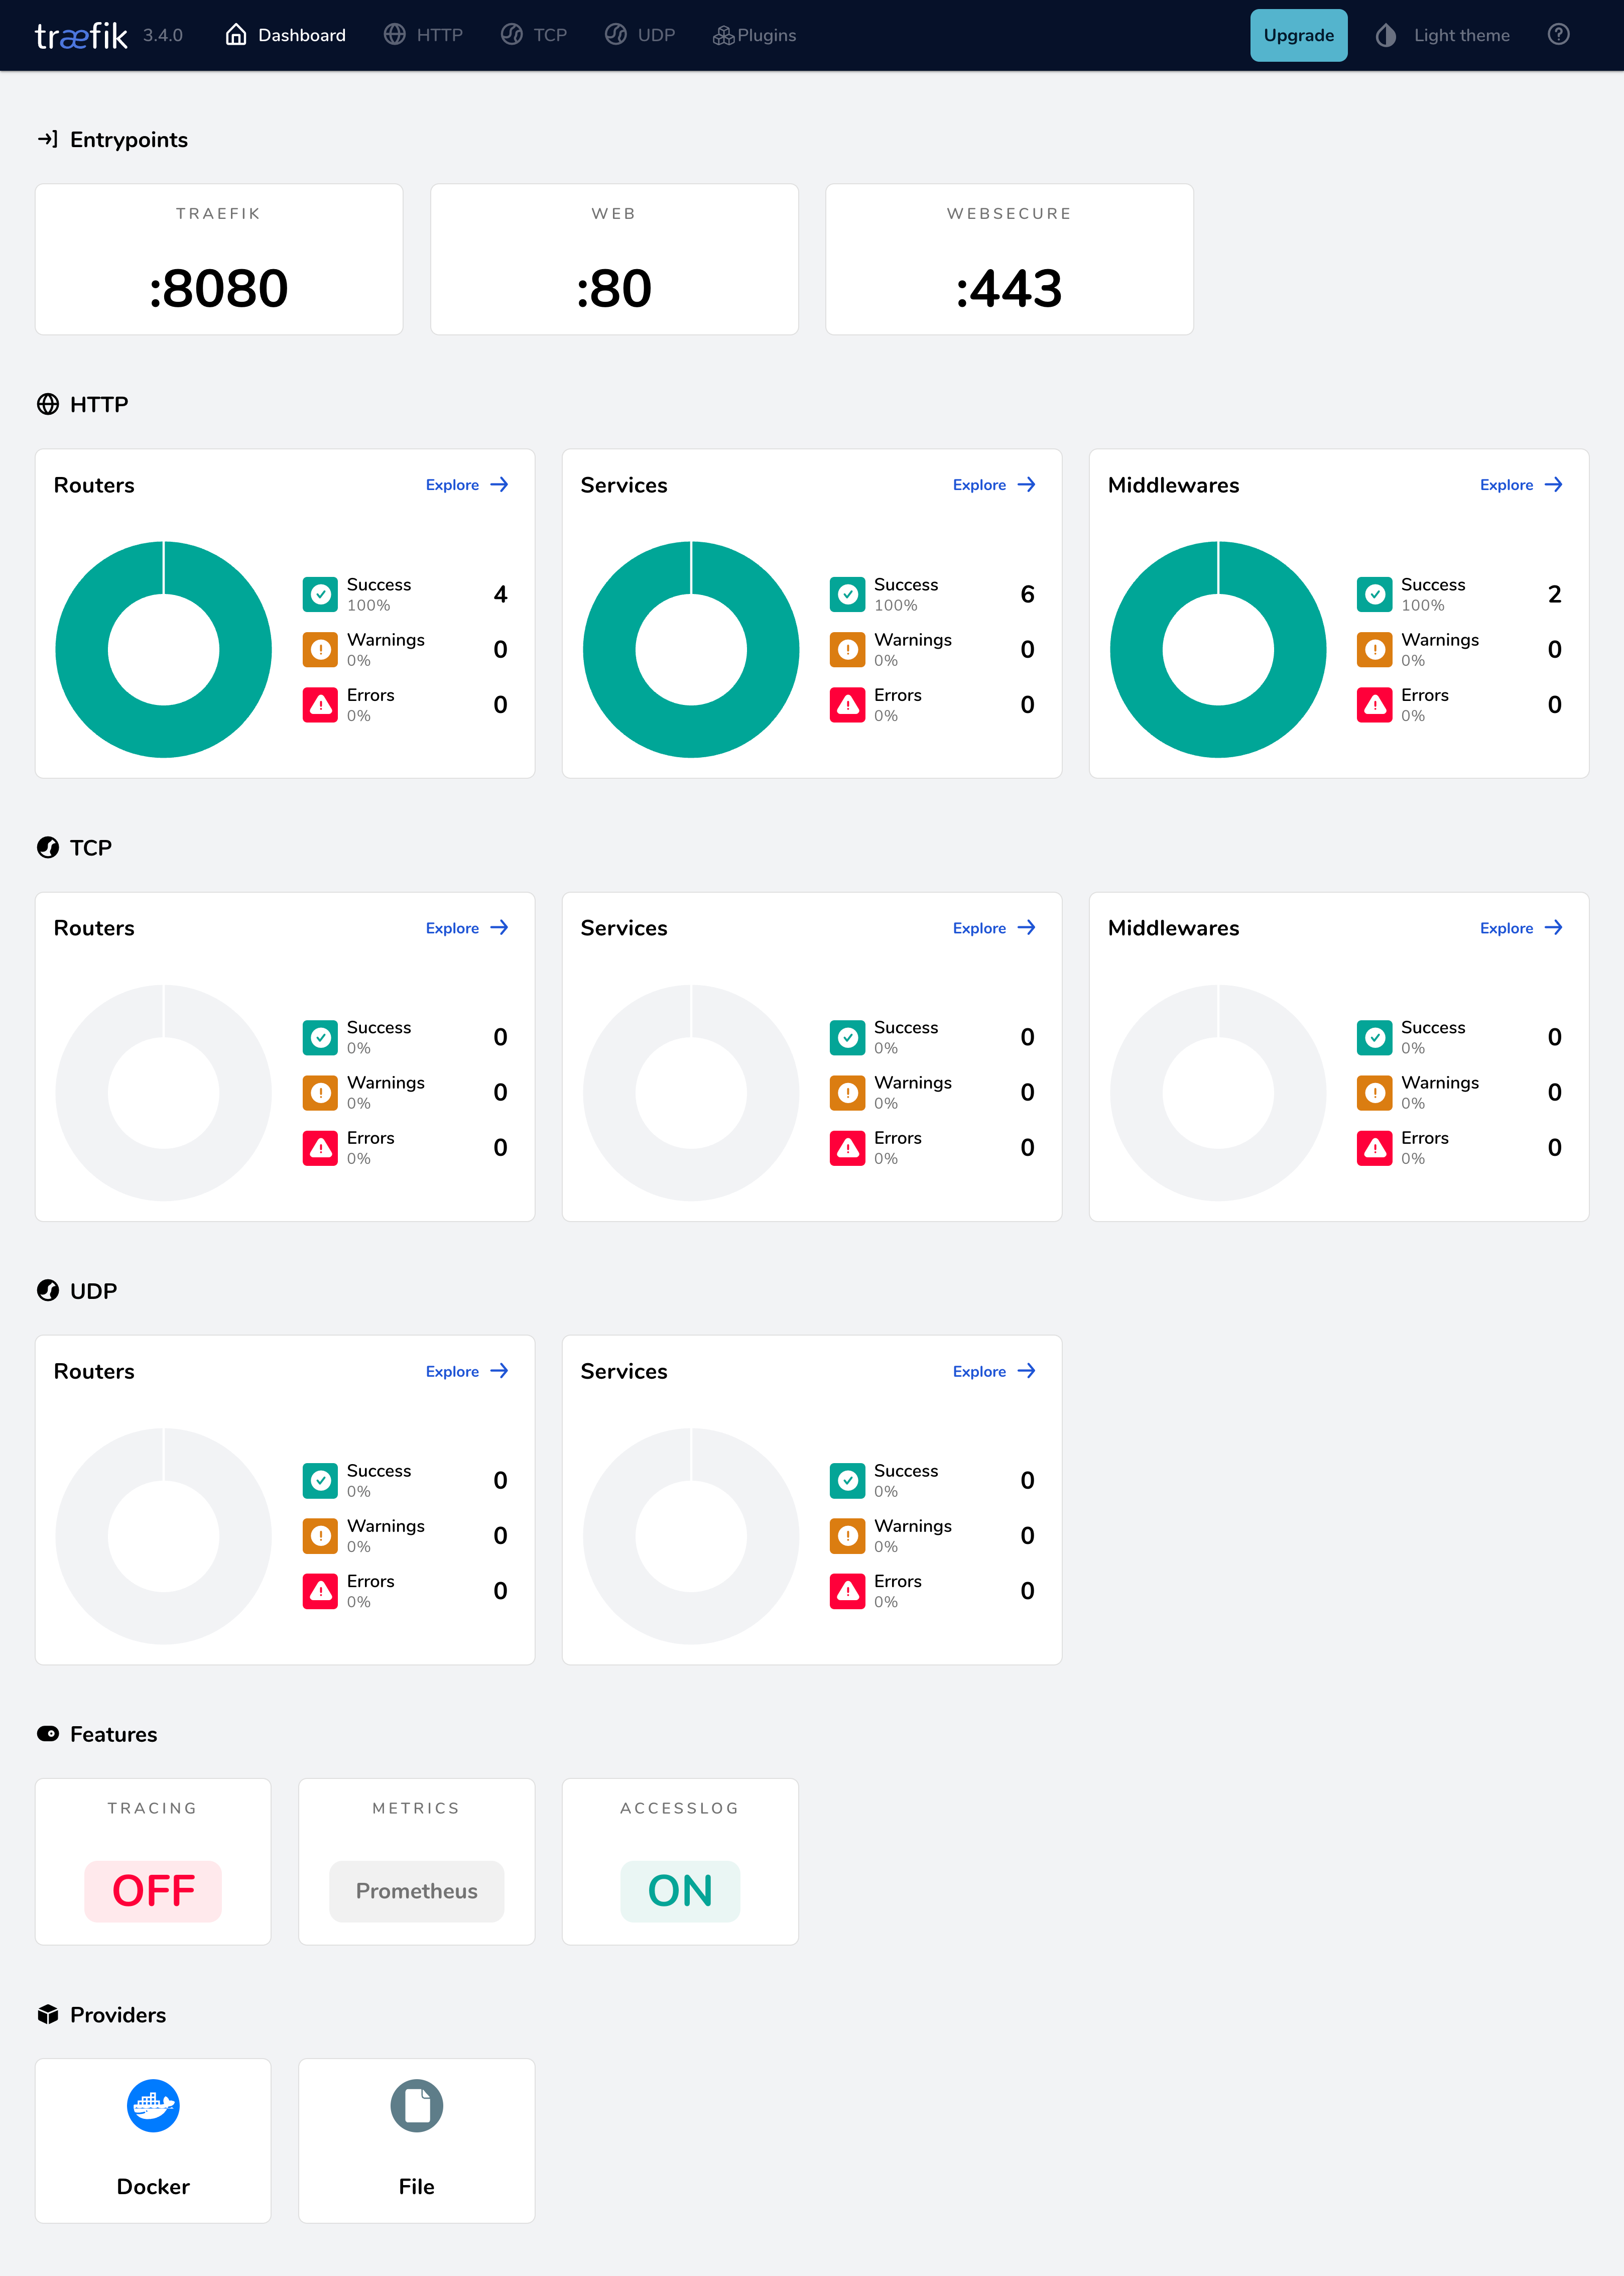Explore UDP Routers
The width and height of the screenshot is (1624, 2276).
[466, 1371]
